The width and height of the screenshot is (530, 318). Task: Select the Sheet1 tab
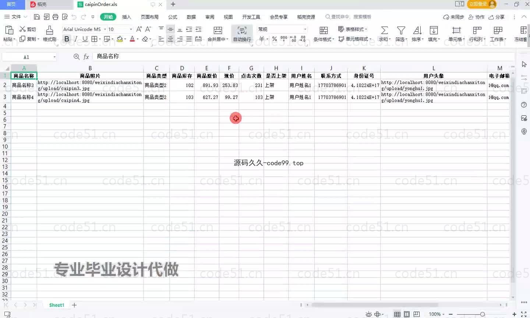point(57,305)
